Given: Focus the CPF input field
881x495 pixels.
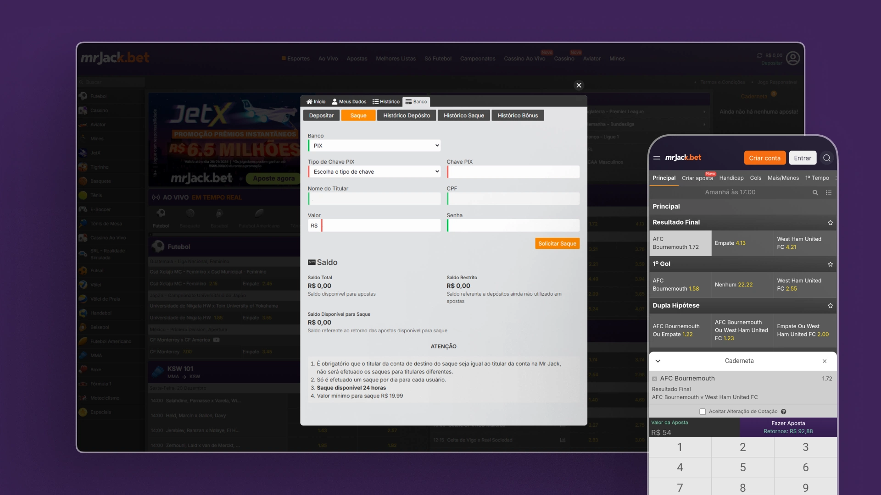Looking at the screenshot, I should point(513,198).
